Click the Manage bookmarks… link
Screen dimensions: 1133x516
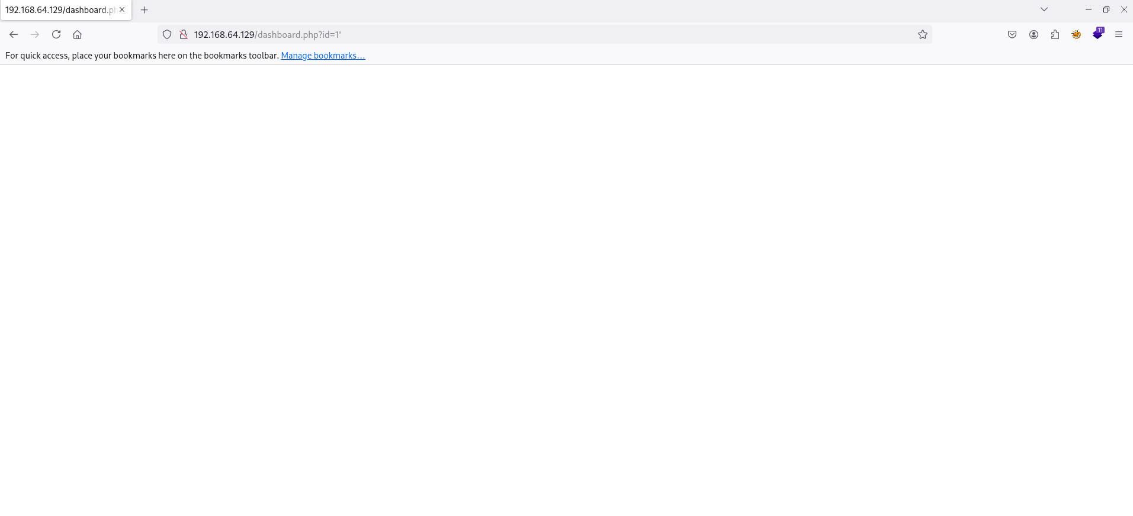click(323, 56)
